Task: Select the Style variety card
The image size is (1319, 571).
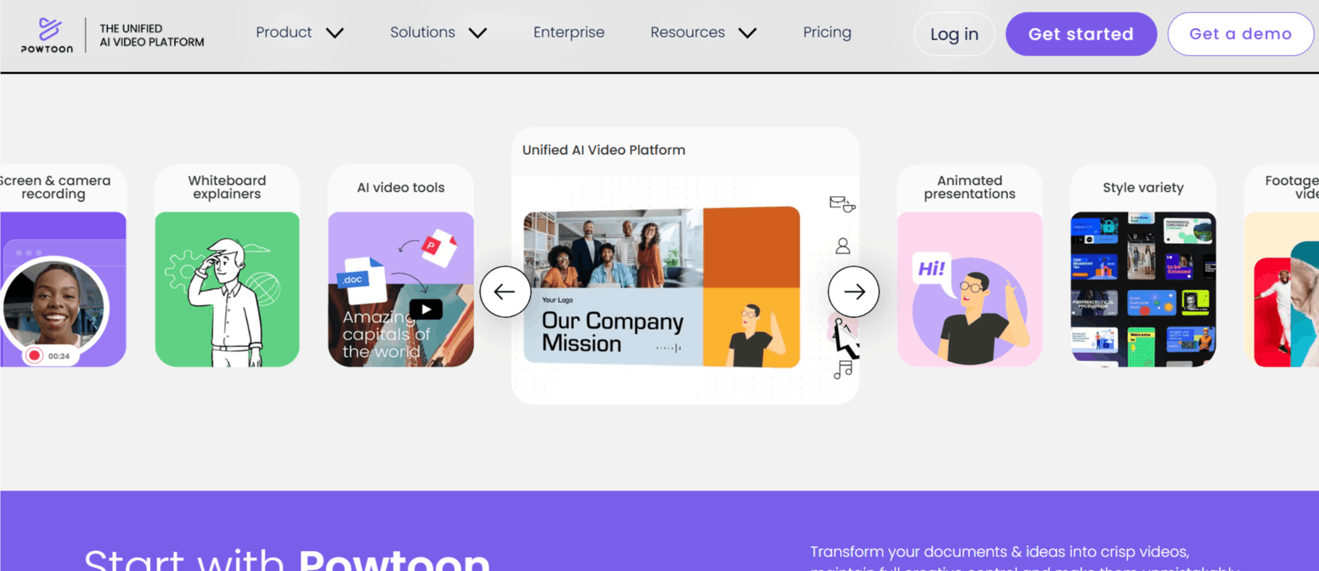Action: 1143,266
